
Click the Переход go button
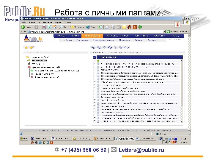click(x=172, y=32)
